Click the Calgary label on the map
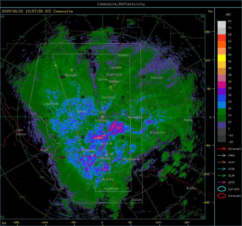Screen dimensions: 242x226 [105, 158]
